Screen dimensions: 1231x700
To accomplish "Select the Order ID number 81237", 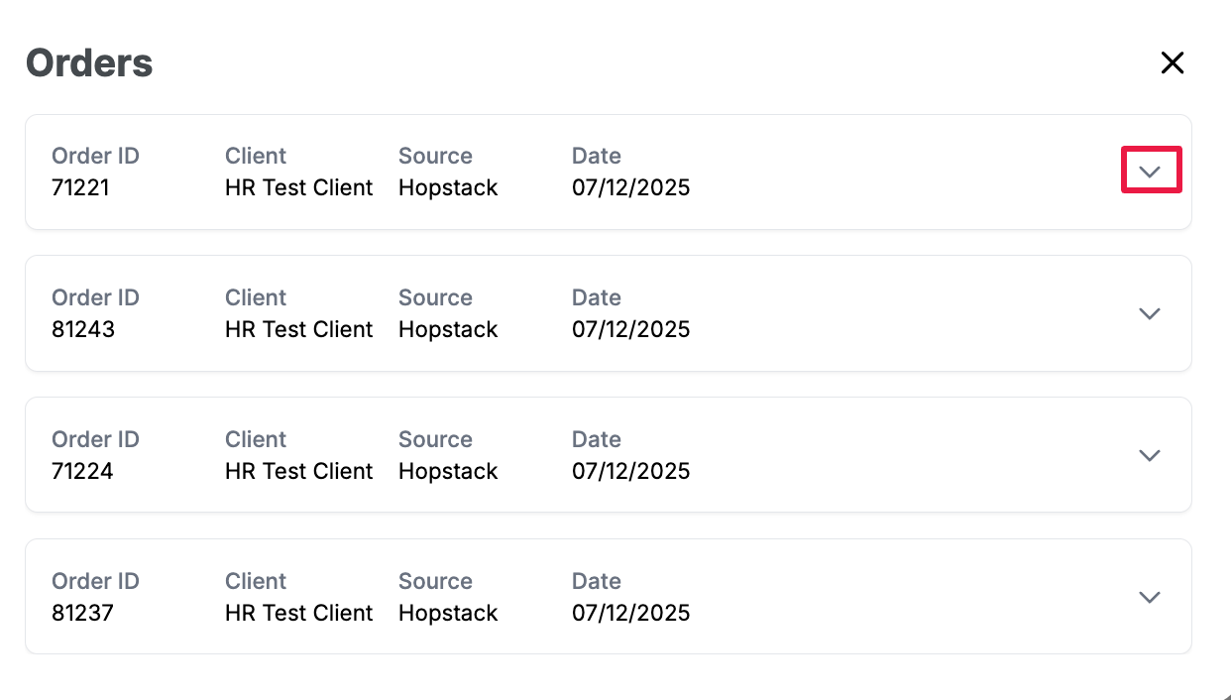I will [82, 613].
